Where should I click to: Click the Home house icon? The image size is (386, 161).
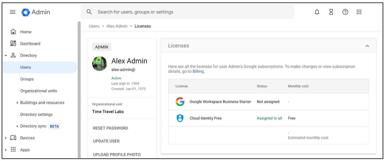13,32
